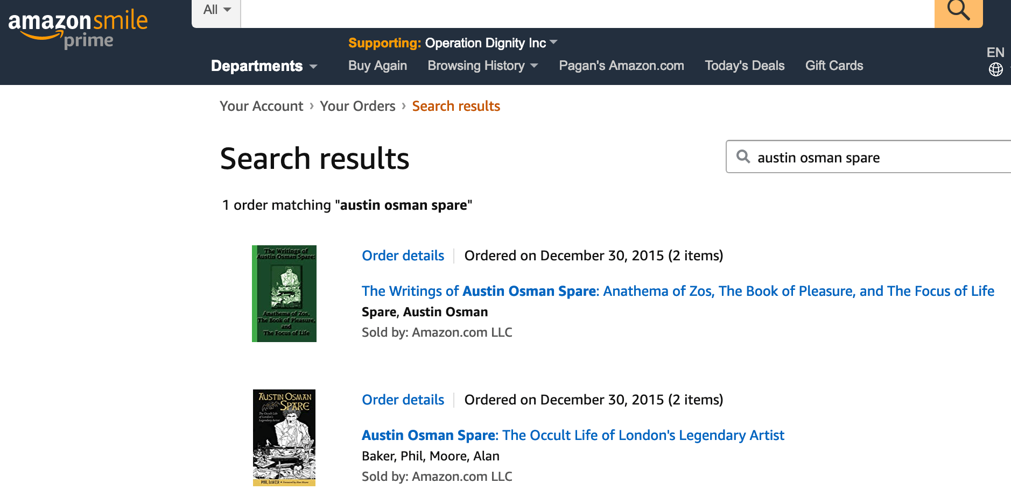Open The Writings of Austin Osman Spare title

677,291
